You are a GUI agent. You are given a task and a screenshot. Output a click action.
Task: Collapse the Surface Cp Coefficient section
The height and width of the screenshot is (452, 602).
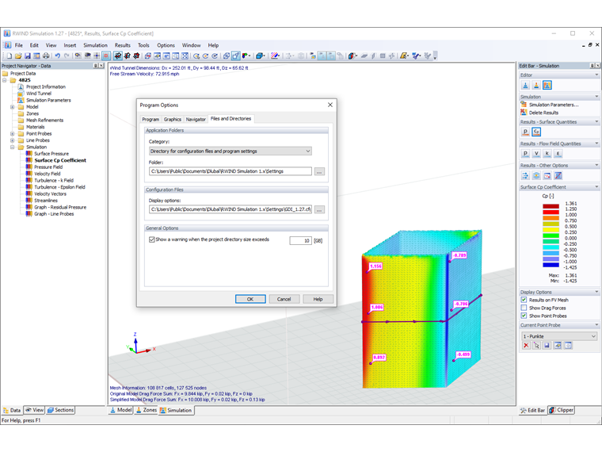(596, 187)
